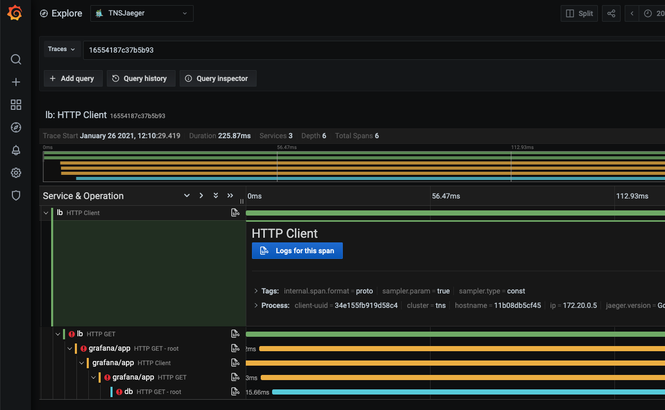665x410 pixels.
Task: Click the Add query button
Action: click(x=73, y=78)
